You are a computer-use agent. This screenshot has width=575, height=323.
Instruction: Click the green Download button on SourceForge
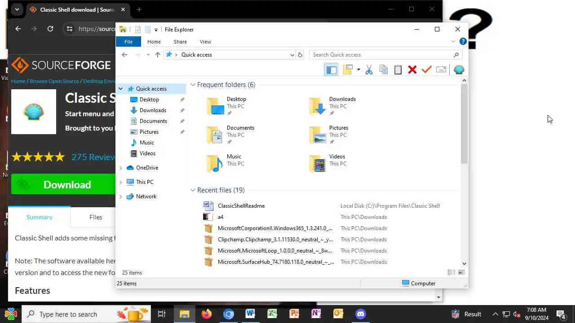click(63, 184)
